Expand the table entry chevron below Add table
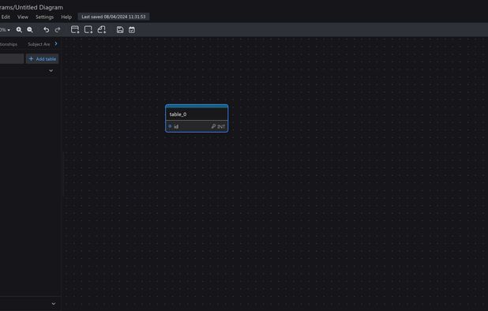 [x=51, y=71]
